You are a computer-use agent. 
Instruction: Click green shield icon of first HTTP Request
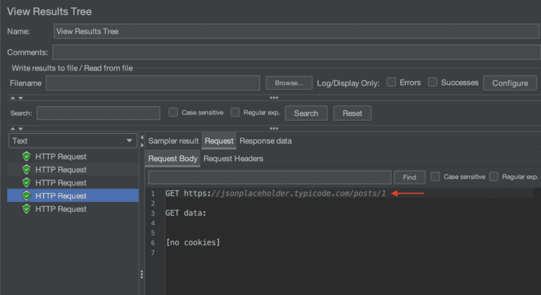pos(27,156)
